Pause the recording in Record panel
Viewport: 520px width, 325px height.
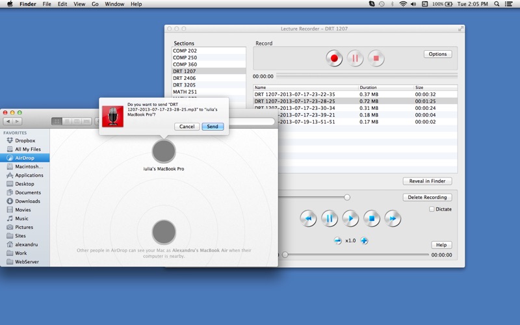(355, 58)
